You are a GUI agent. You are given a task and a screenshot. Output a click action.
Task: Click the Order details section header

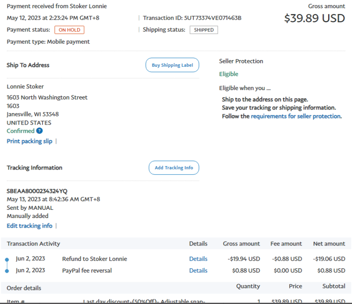[x=24, y=288]
